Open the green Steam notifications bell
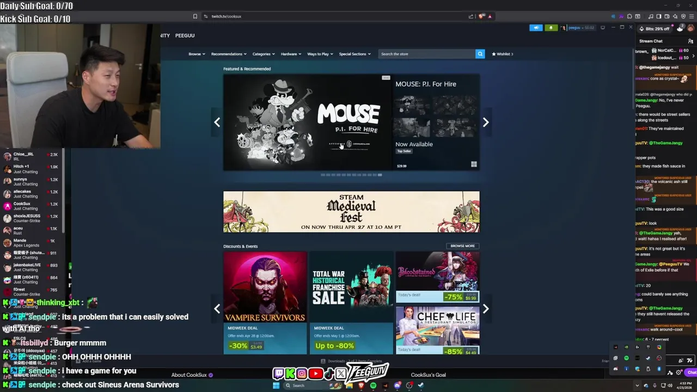697x392 pixels. [551, 28]
